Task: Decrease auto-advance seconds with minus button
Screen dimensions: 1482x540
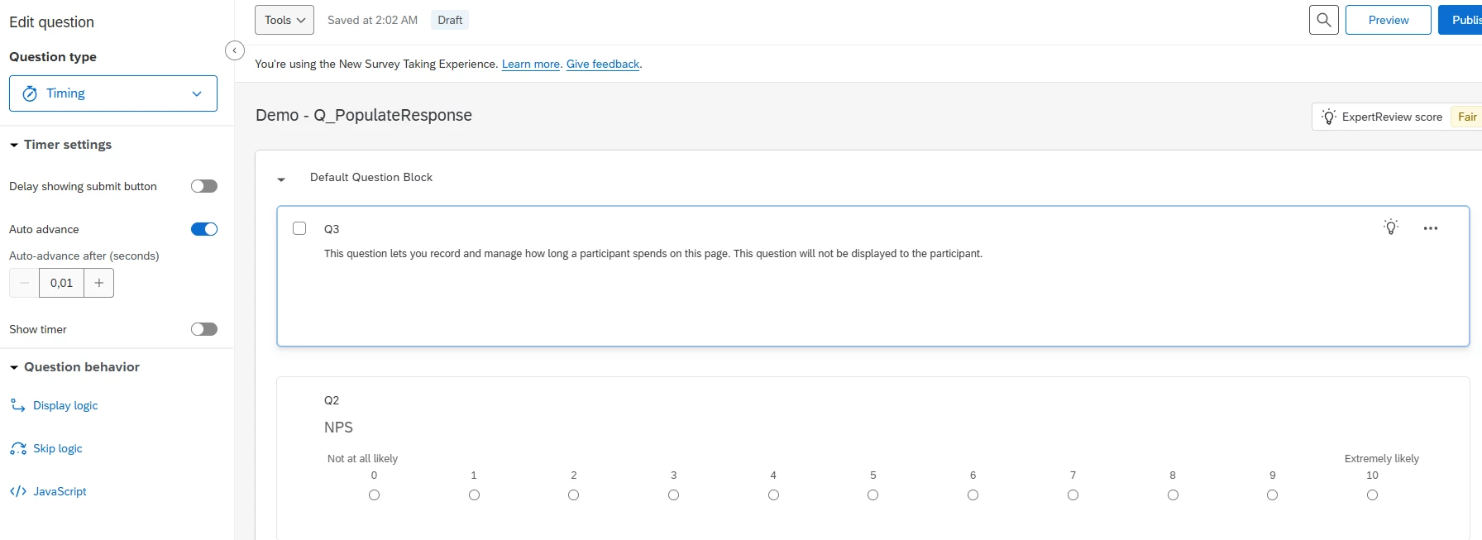Action: click(24, 283)
